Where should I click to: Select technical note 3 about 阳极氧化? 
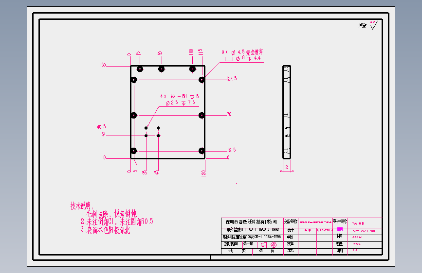106,230
